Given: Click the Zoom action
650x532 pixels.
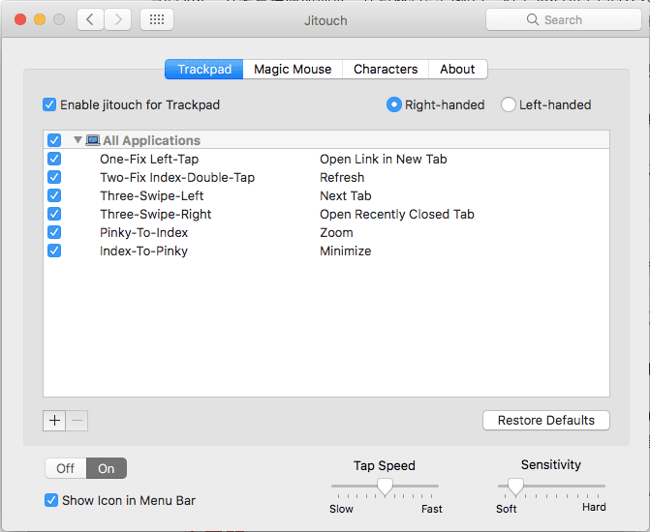Looking at the screenshot, I should pyautogui.click(x=336, y=233).
